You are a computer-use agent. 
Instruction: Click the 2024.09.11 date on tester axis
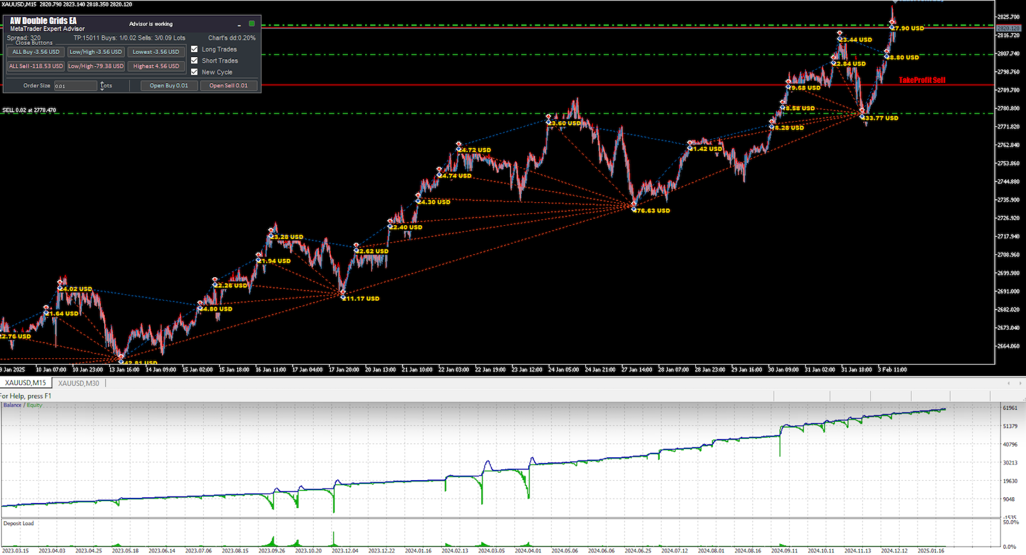(x=785, y=551)
